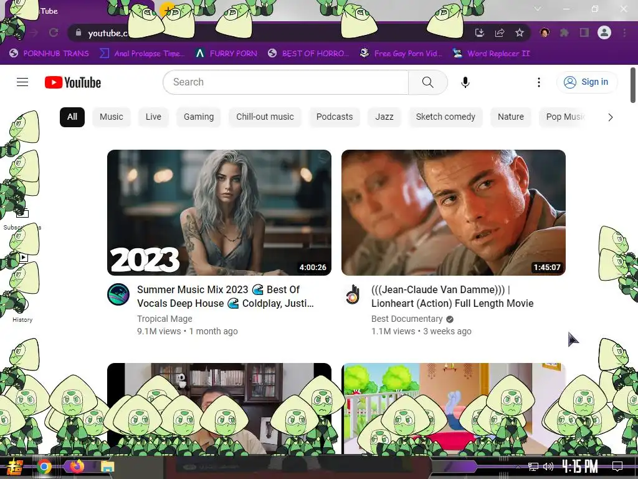638x479 pixels.
Task: Open the volume control in system tray
Action: pyautogui.click(x=548, y=467)
